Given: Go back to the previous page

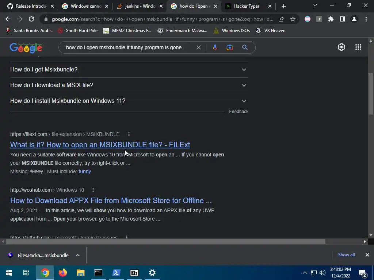Looking at the screenshot, I should click(8, 19).
